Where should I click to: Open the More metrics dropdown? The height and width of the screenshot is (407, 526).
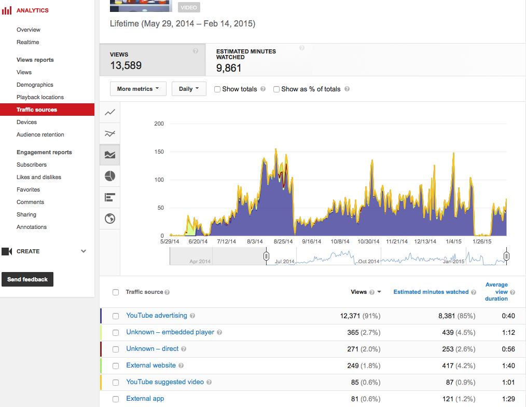138,89
